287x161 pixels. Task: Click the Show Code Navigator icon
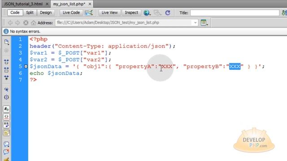[6, 51]
